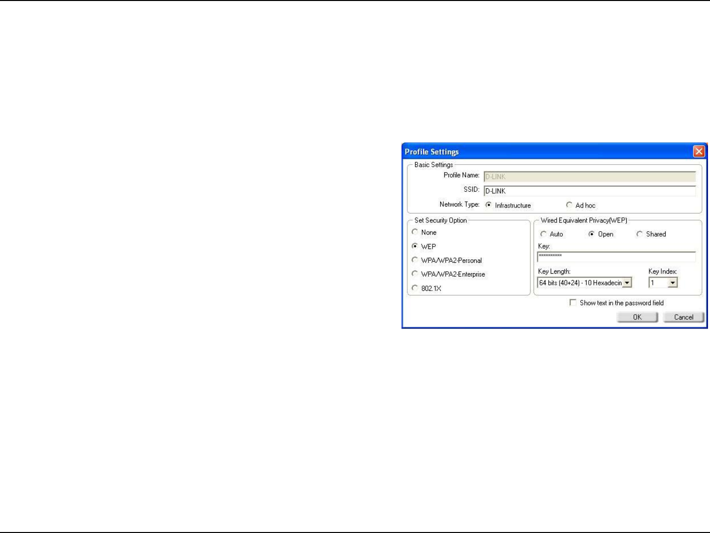Choose None as security option

(x=415, y=232)
